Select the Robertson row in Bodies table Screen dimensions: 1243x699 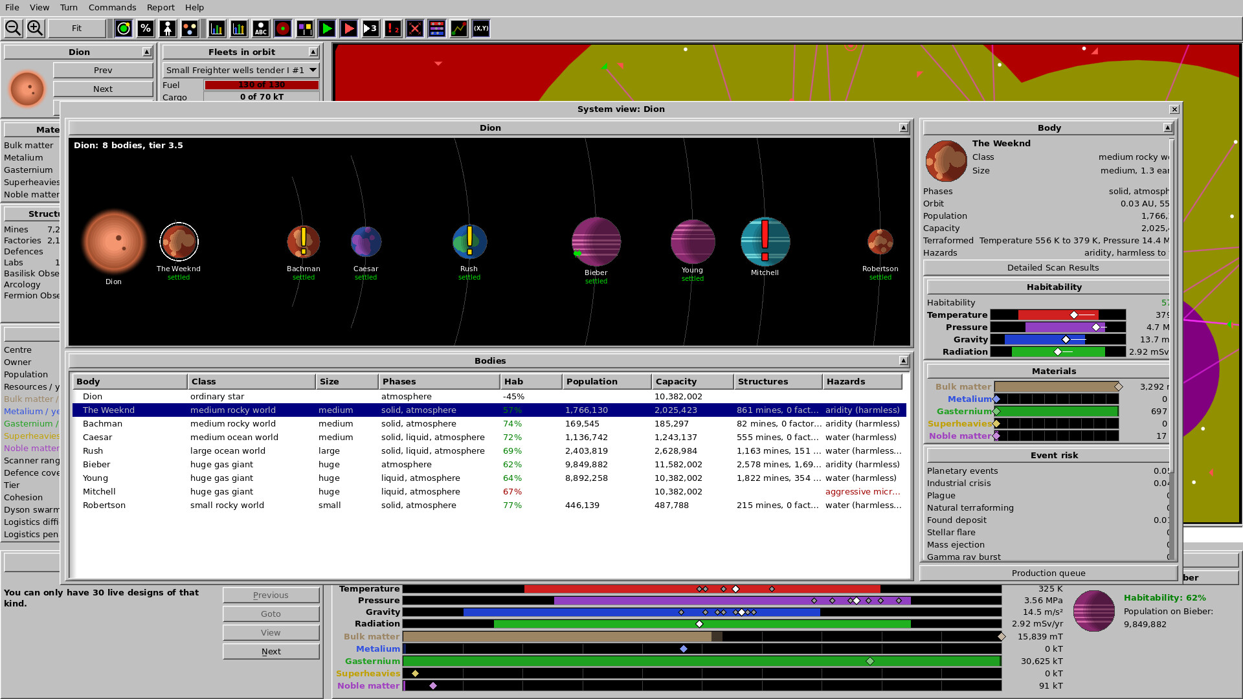[489, 505]
